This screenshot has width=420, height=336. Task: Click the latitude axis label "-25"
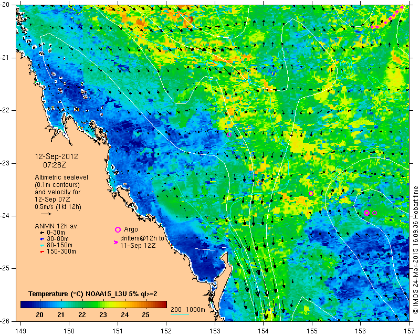pyautogui.click(x=5, y=268)
